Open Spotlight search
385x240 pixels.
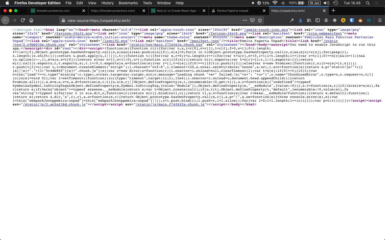coord(368,3)
